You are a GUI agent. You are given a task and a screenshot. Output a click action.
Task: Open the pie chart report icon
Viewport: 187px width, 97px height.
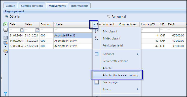pos(6,43)
